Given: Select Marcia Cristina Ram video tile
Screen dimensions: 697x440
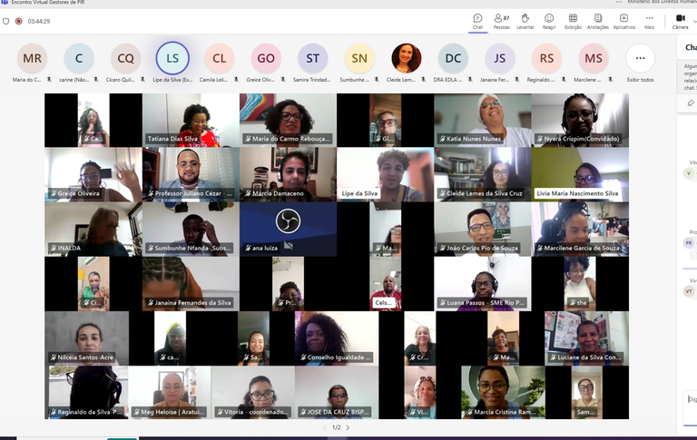Looking at the screenshot, I should coord(503,393).
